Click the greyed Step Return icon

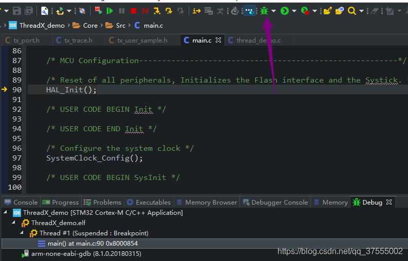(x=180, y=11)
